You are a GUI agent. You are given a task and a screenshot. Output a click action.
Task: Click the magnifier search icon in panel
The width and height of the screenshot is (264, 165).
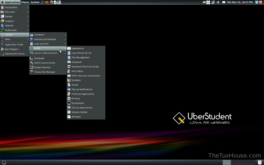42,2
